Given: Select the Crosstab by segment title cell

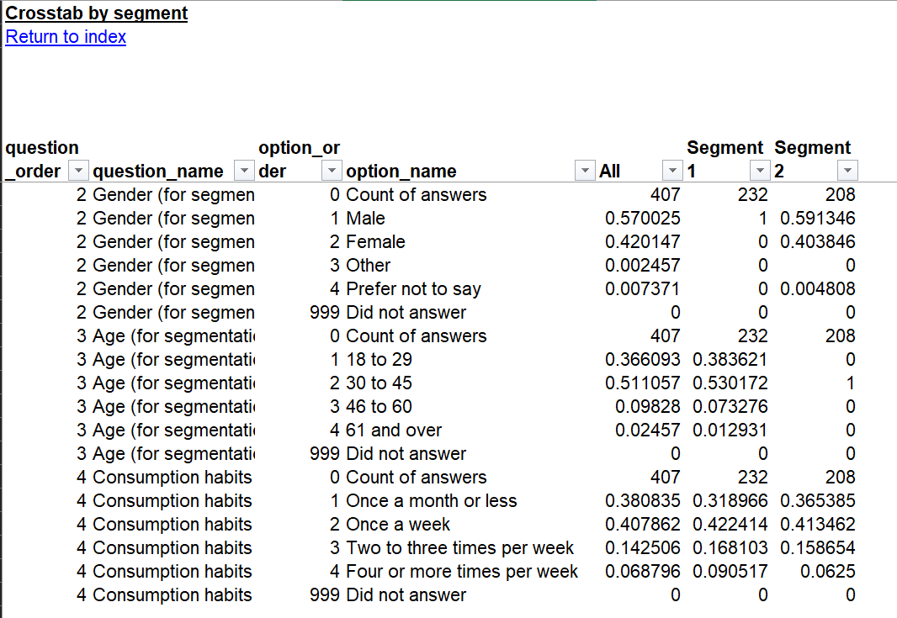Looking at the screenshot, I should pyautogui.click(x=97, y=13).
